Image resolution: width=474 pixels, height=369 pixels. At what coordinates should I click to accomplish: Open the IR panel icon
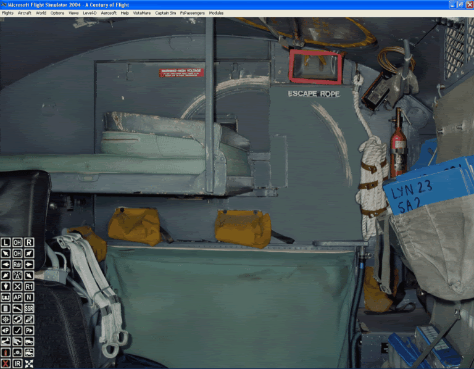17,364
